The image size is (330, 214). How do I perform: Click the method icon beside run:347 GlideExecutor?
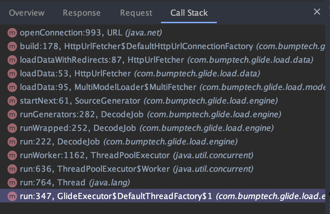coord(12,196)
